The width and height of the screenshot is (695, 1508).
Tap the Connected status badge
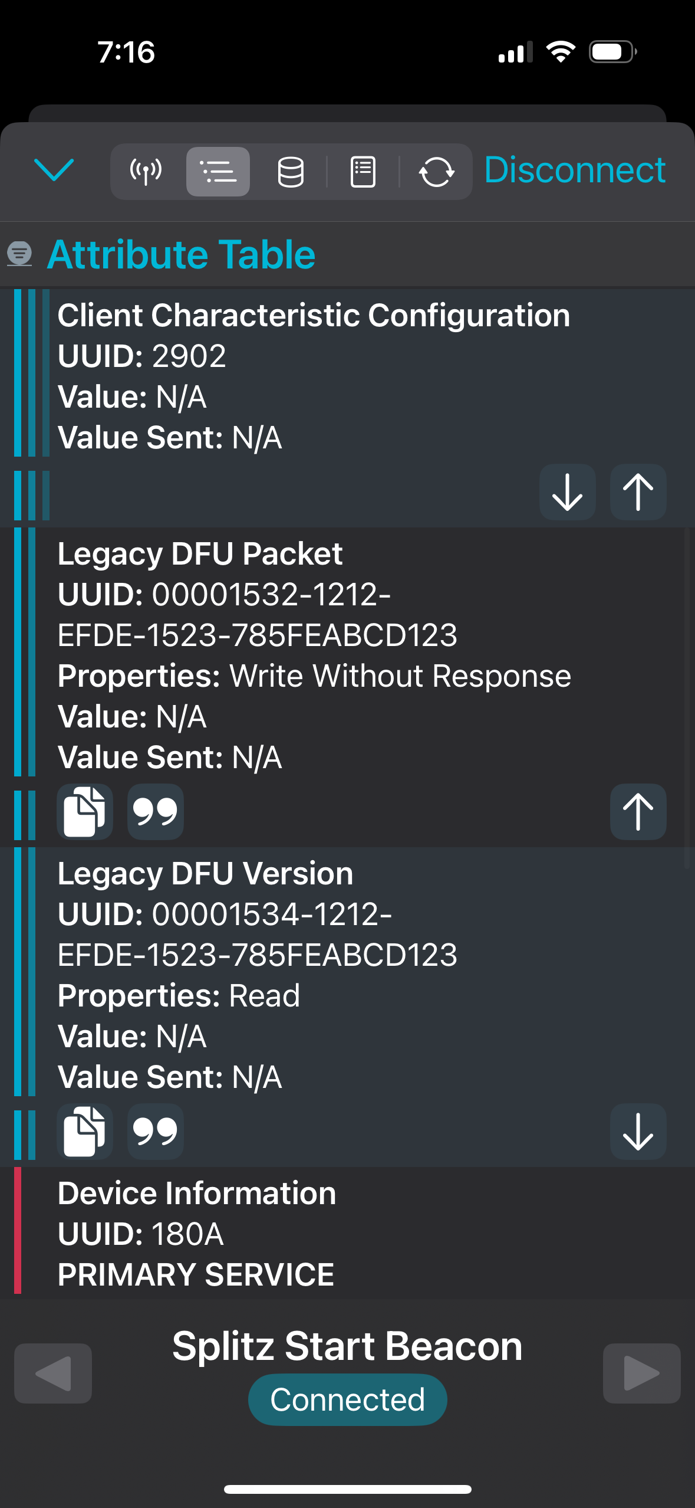point(347,1400)
